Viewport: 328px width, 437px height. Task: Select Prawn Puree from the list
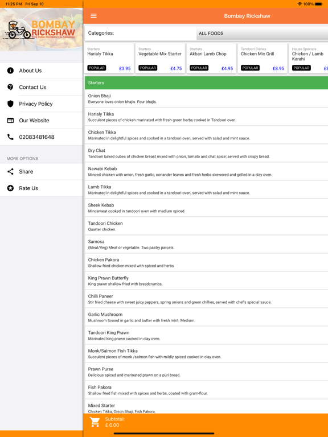(x=206, y=372)
